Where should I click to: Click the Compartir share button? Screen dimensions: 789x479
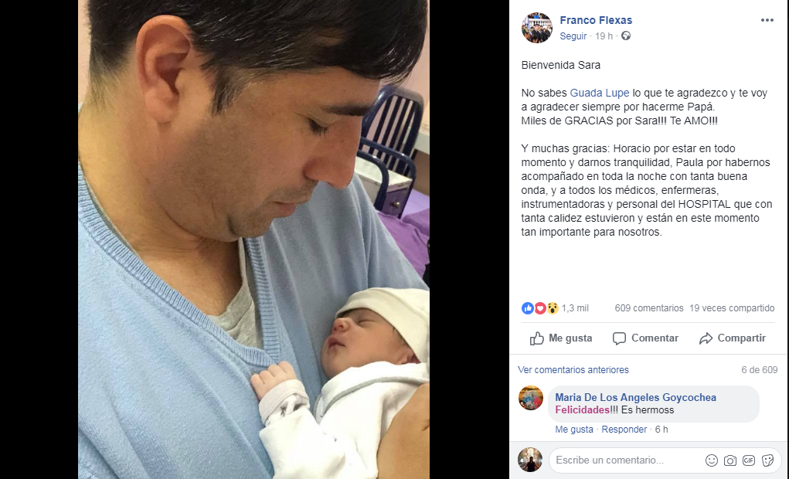732,338
